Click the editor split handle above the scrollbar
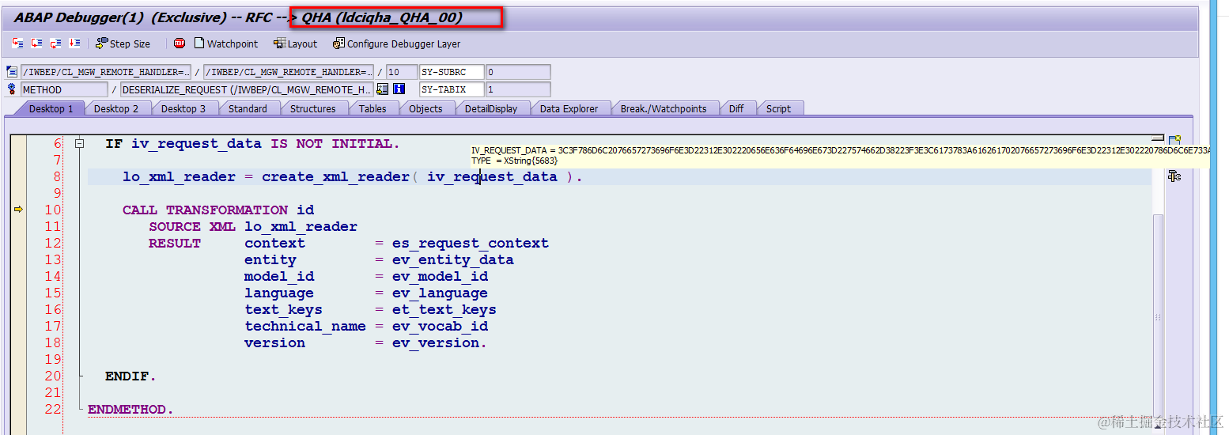 1158,138
